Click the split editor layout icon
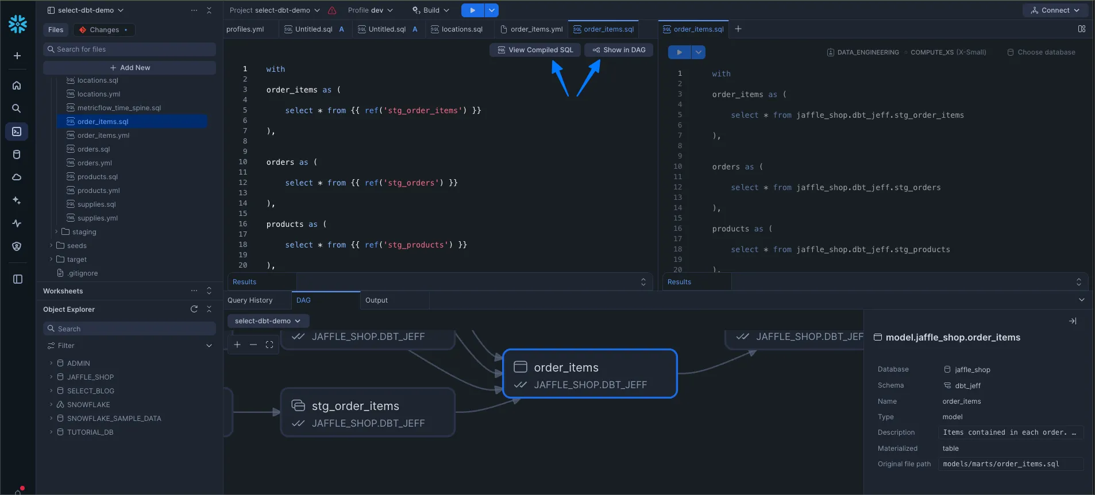 click(1082, 29)
